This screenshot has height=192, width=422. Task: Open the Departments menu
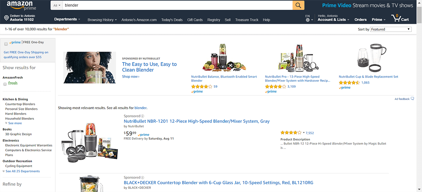(67, 19)
